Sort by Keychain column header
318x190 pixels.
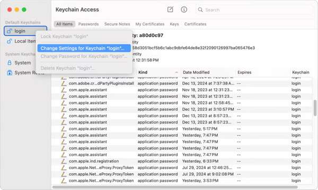pyautogui.click(x=301, y=72)
